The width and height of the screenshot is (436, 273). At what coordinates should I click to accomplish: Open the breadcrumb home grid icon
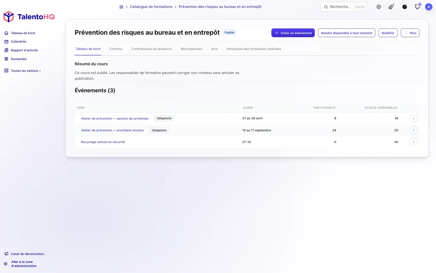[121, 7]
